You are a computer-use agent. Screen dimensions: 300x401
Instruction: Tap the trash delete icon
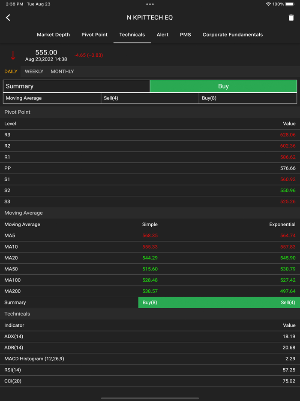click(x=291, y=18)
